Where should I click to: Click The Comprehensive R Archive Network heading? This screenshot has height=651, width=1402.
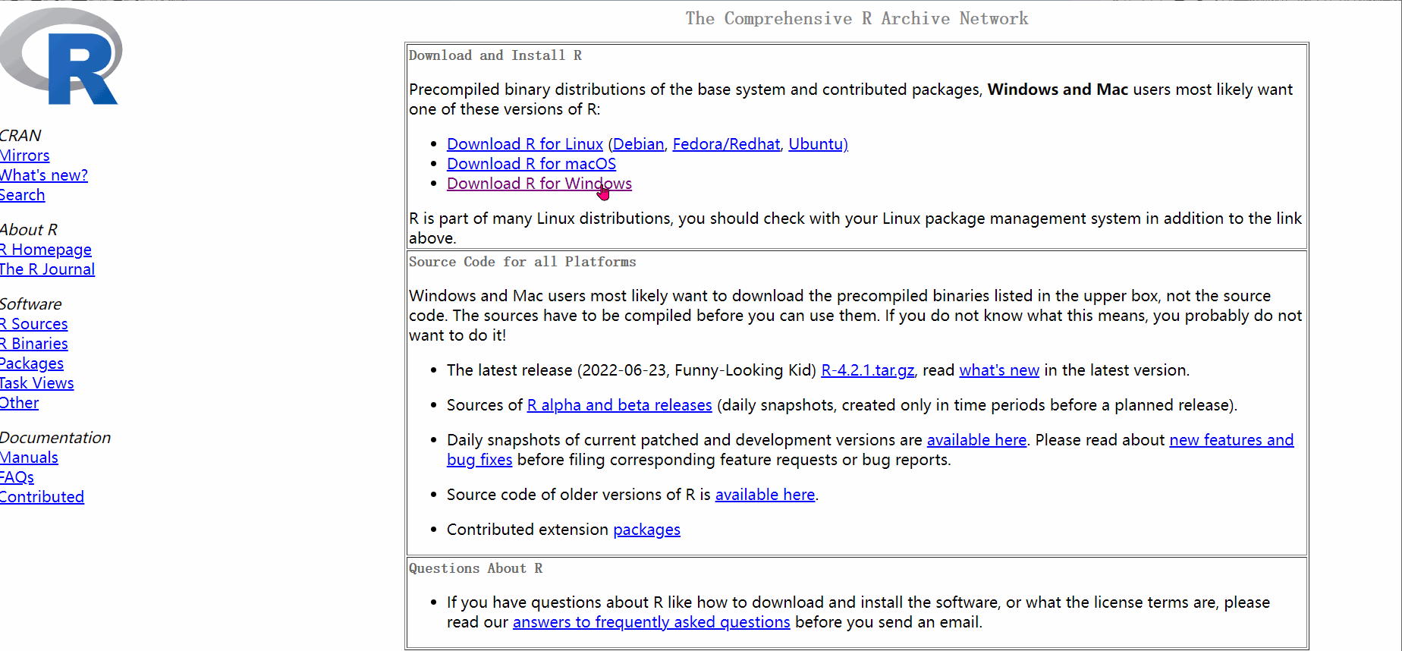857,18
